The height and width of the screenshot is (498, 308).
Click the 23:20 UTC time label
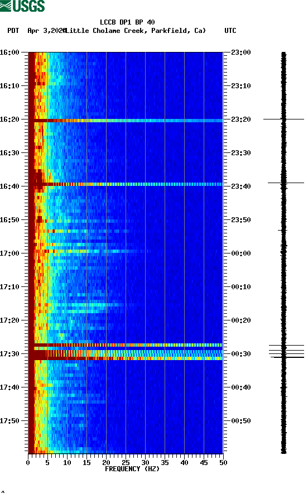[x=241, y=119]
